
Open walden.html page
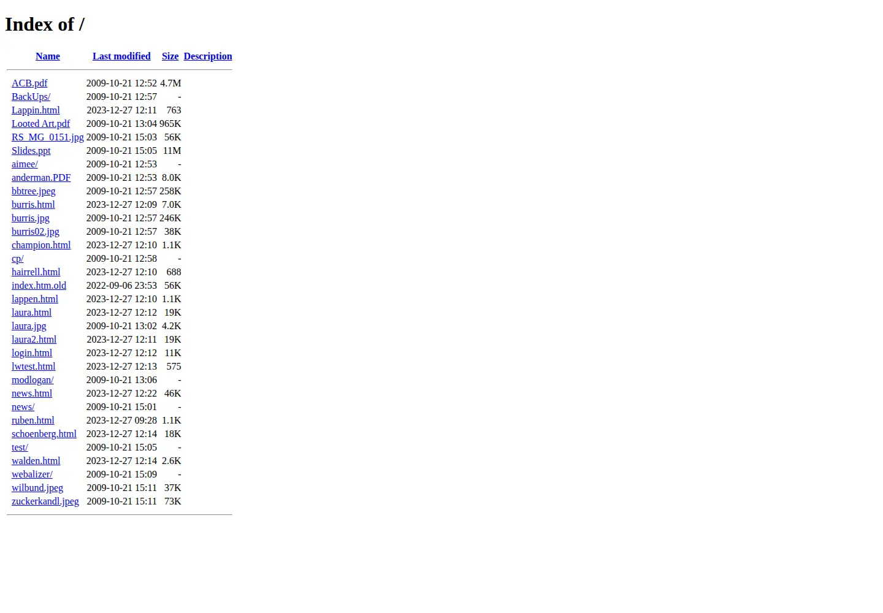click(x=36, y=461)
